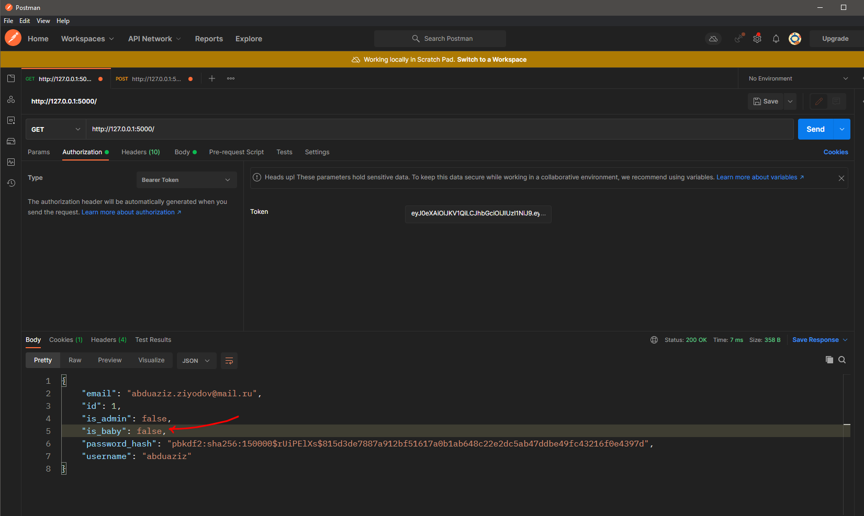Click the Cookies link
This screenshot has width=864, height=516.
pyautogui.click(x=836, y=152)
